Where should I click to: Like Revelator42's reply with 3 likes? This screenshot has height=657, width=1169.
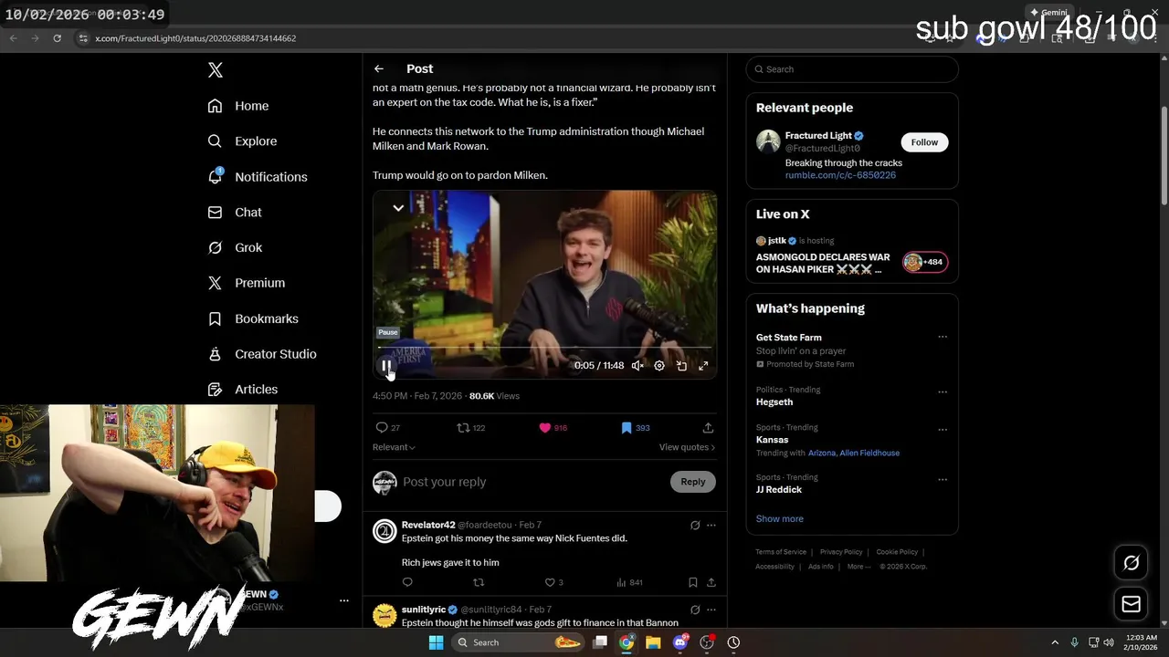coord(553,582)
